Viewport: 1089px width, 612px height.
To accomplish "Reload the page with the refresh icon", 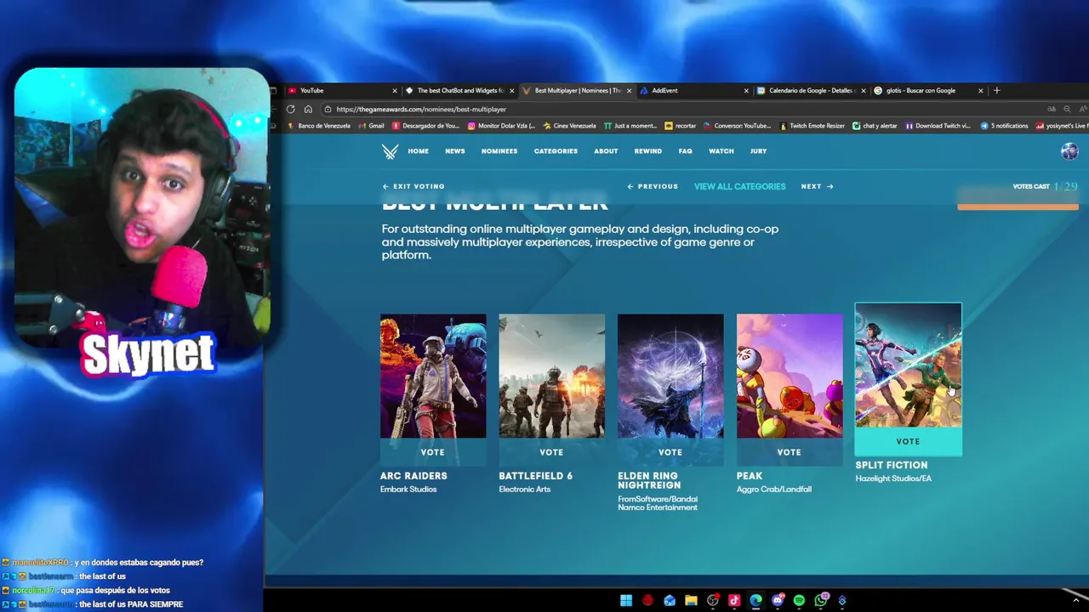I will point(291,109).
